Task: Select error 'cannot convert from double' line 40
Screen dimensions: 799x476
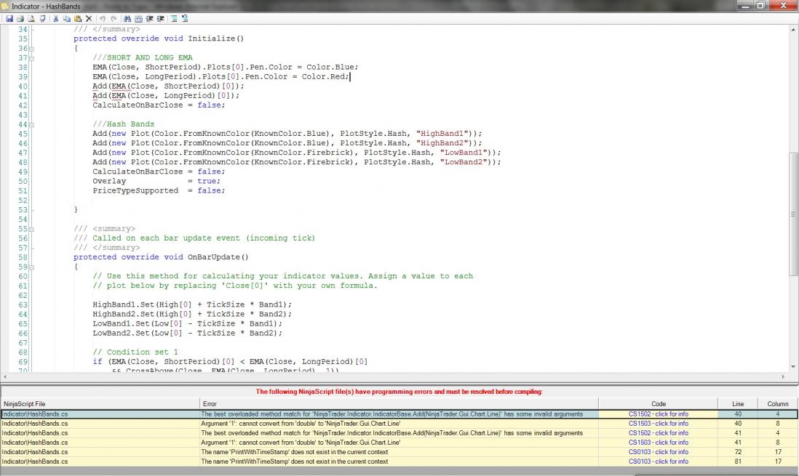Action: [x=399, y=424]
